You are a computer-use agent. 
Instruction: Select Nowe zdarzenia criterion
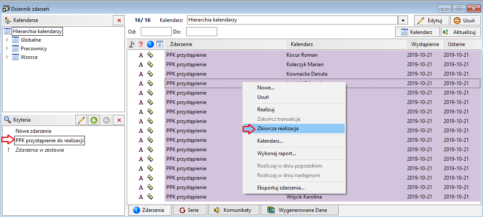[x=33, y=131]
